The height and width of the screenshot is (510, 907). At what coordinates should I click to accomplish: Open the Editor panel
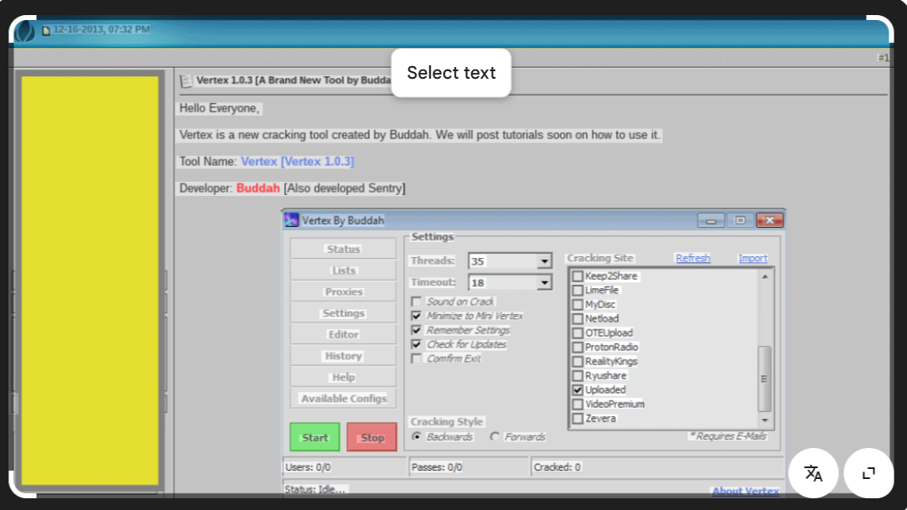pyautogui.click(x=343, y=333)
